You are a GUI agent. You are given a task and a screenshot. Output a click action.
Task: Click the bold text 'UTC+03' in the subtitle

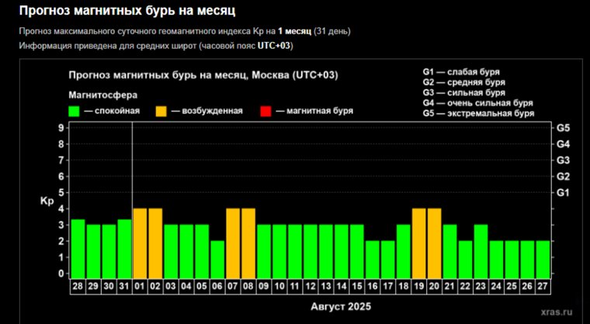pos(274,46)
